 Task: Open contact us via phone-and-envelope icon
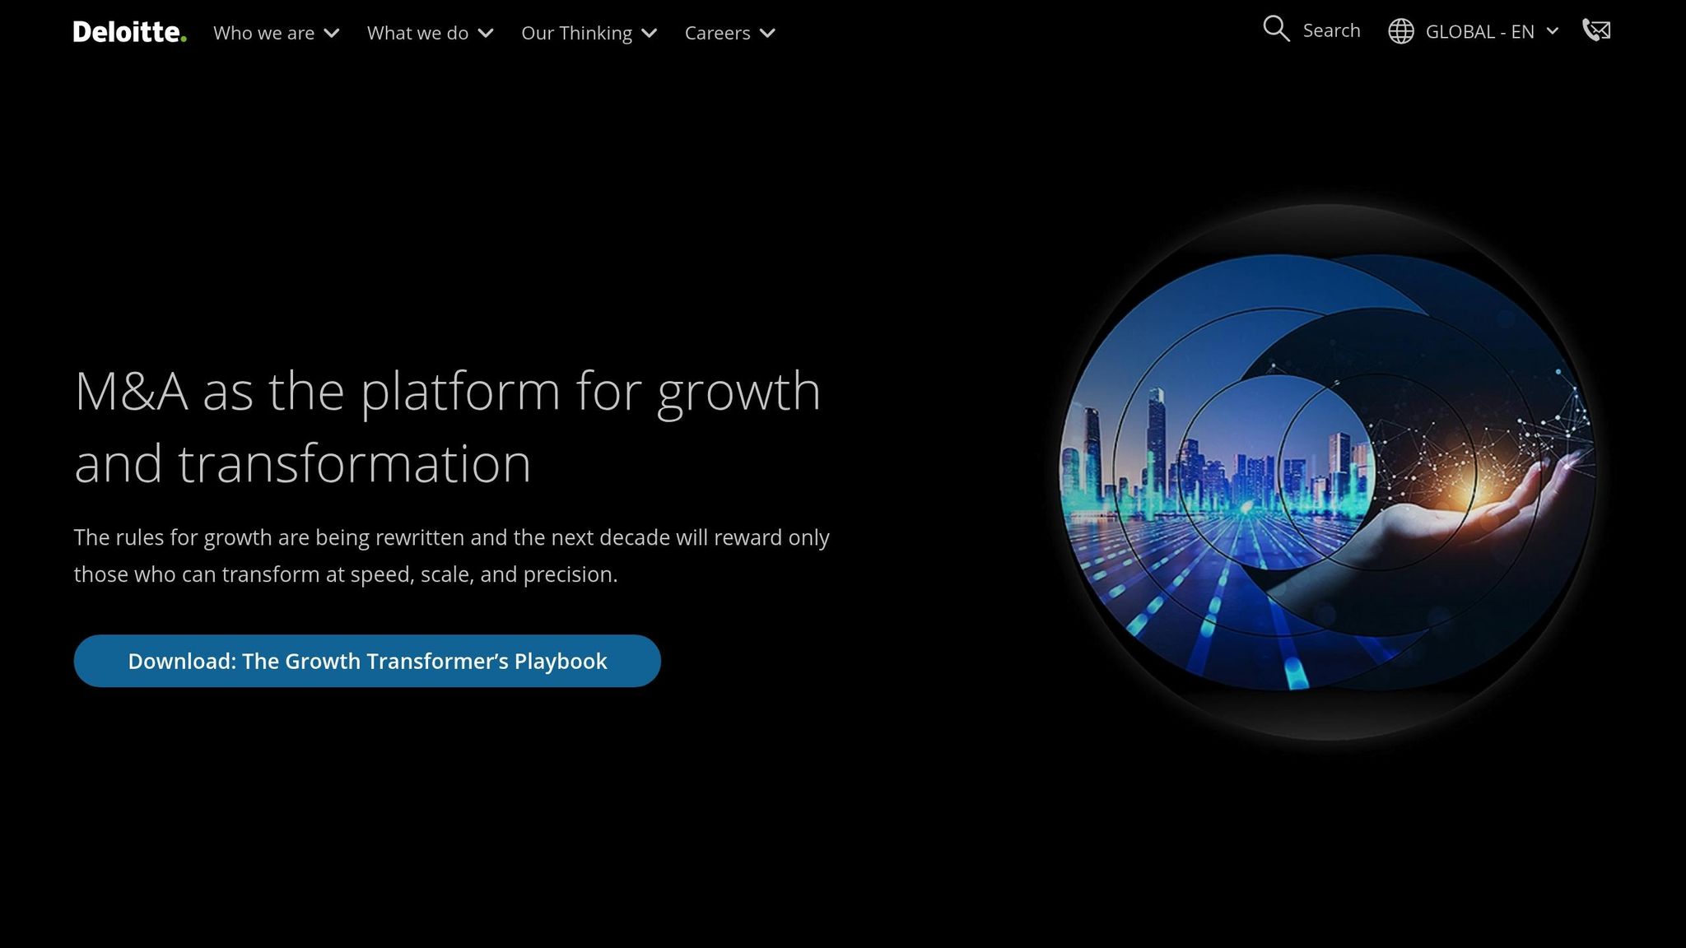[1595, 30]
